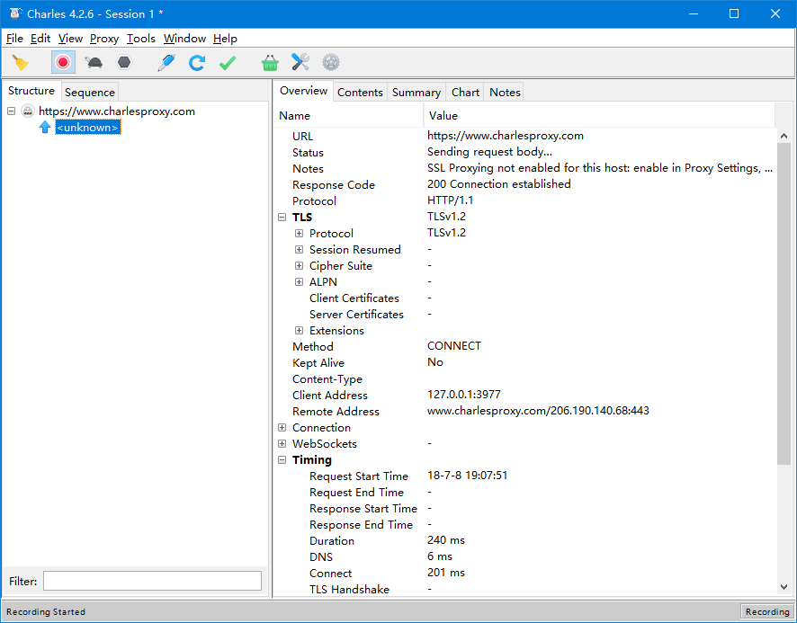Expand the Connection section
Image resolution: width=797 pixels, height=623 pixels.
(282, 427)
